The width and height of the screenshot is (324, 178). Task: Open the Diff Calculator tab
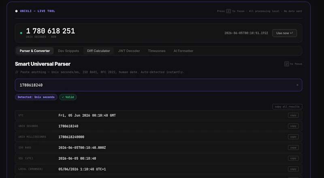coord(98,51)
